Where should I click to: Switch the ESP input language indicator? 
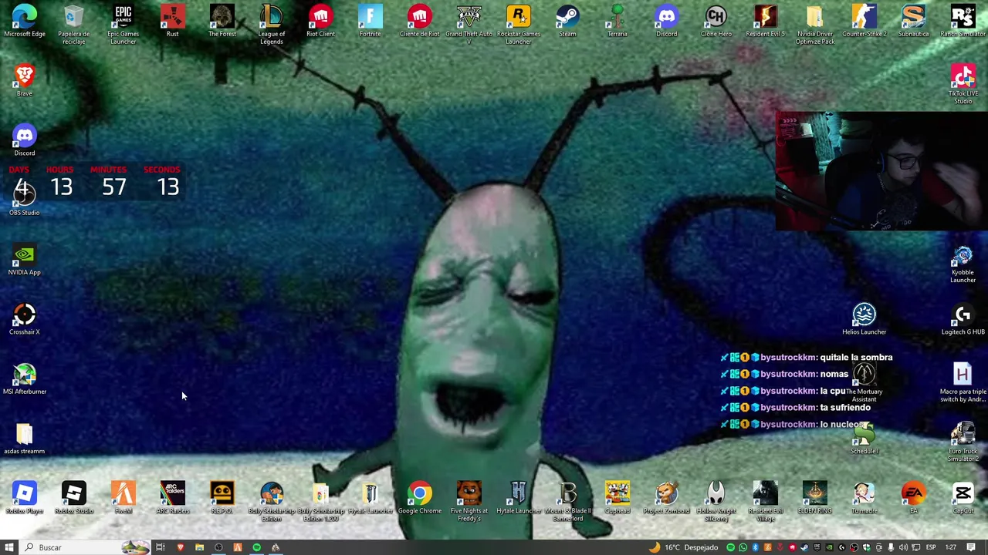tap(931, 547)
